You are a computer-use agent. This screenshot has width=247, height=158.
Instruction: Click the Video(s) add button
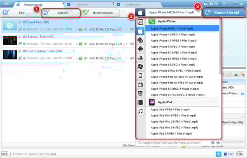click(x=61, y=13)
